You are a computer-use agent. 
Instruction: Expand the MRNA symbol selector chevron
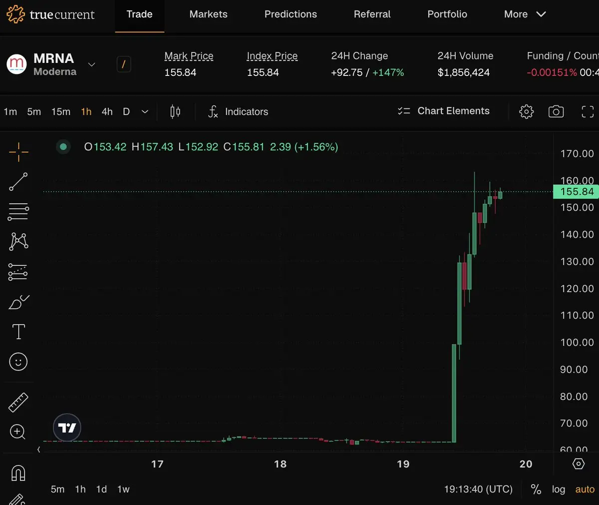pos(91,64)
